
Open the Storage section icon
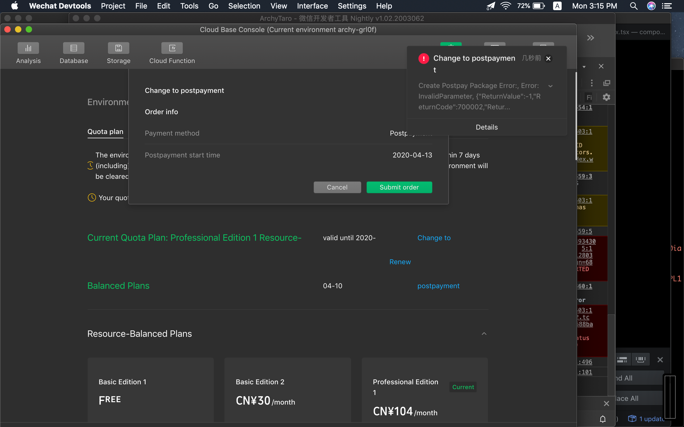click(x=118, y=48)
